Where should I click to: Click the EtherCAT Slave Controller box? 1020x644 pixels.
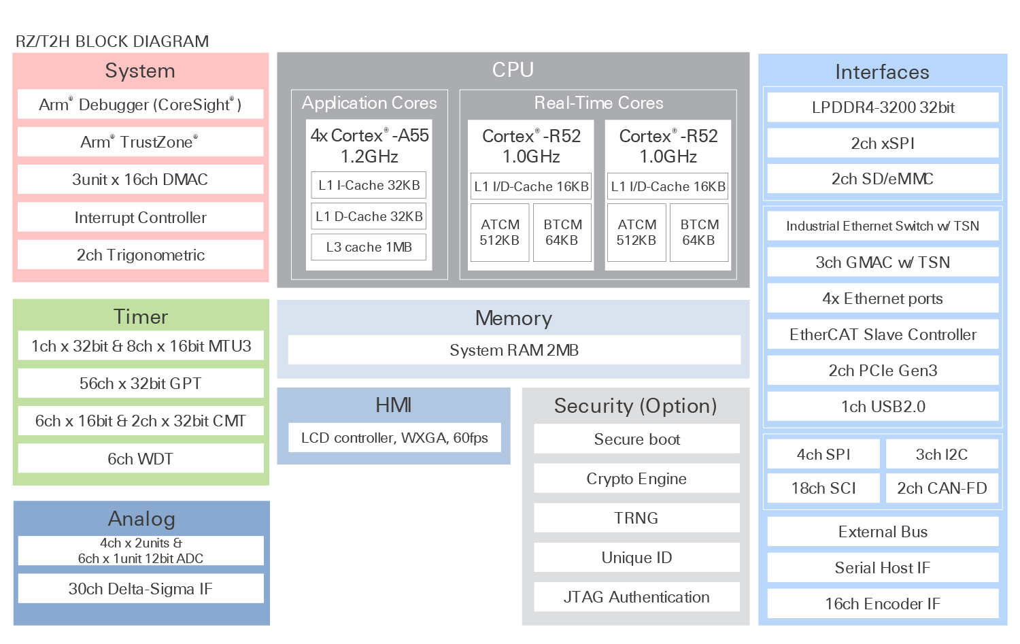pyautogui.click(x=883, y=335)
